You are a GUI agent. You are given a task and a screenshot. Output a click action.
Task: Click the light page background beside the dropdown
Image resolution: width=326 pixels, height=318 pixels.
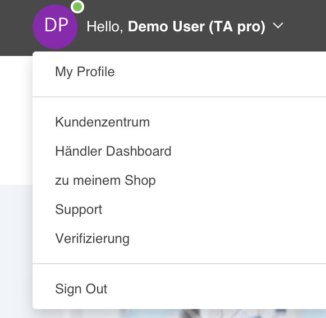[x=16, y=249]
